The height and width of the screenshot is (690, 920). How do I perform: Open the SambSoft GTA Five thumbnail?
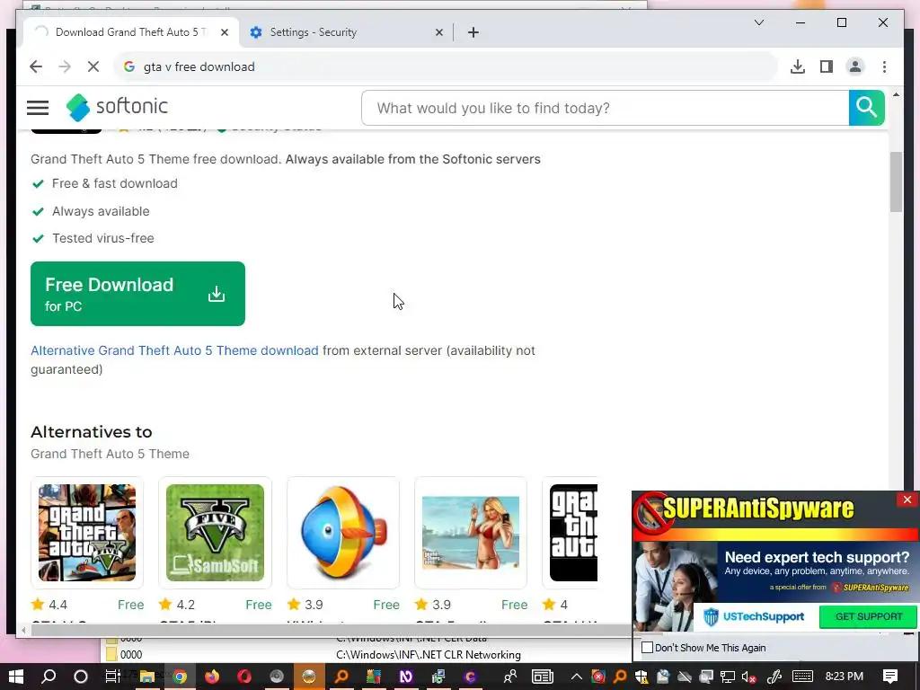[215, 533]
